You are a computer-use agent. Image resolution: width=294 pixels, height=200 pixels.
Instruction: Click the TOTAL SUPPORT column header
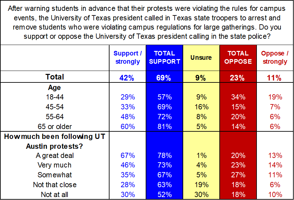164,57
